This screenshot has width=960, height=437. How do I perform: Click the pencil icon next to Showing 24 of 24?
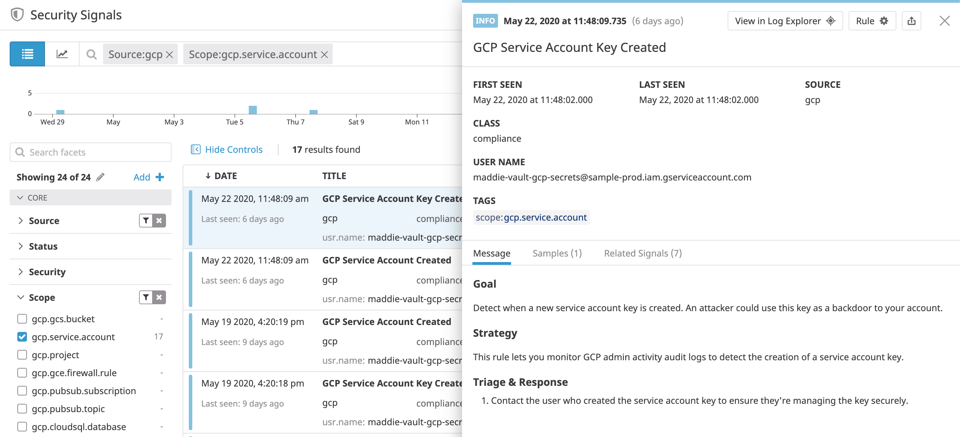(x=100, y=177)
